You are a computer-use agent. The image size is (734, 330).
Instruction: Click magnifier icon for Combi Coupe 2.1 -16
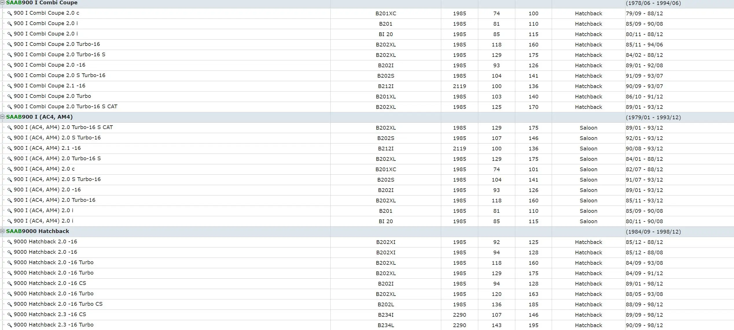10,86
